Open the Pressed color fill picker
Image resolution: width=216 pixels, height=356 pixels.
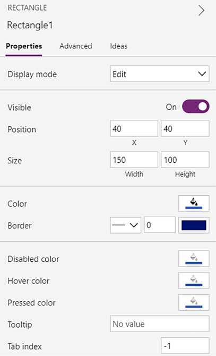[x=194, y=302]
